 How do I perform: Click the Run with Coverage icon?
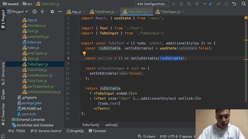[189, 4]
